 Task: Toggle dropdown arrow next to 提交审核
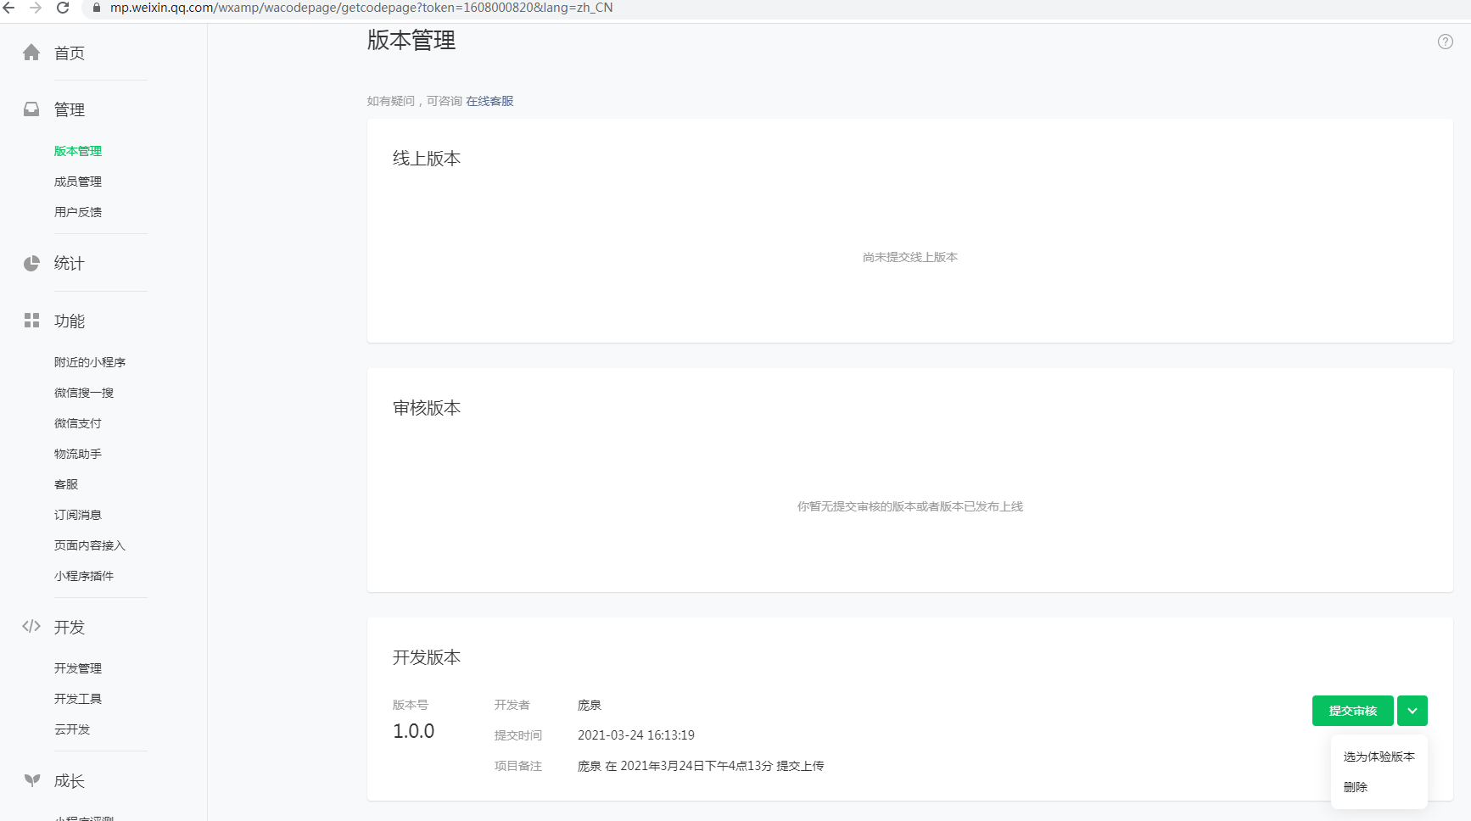pos(1412,711)
